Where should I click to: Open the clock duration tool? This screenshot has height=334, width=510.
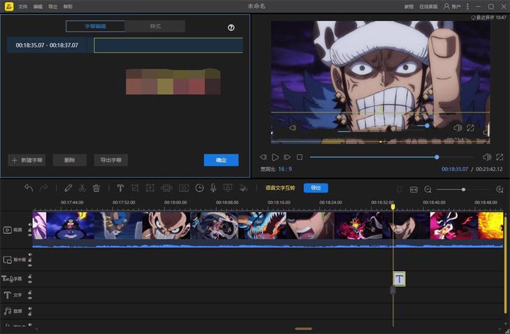click(200, 188)
